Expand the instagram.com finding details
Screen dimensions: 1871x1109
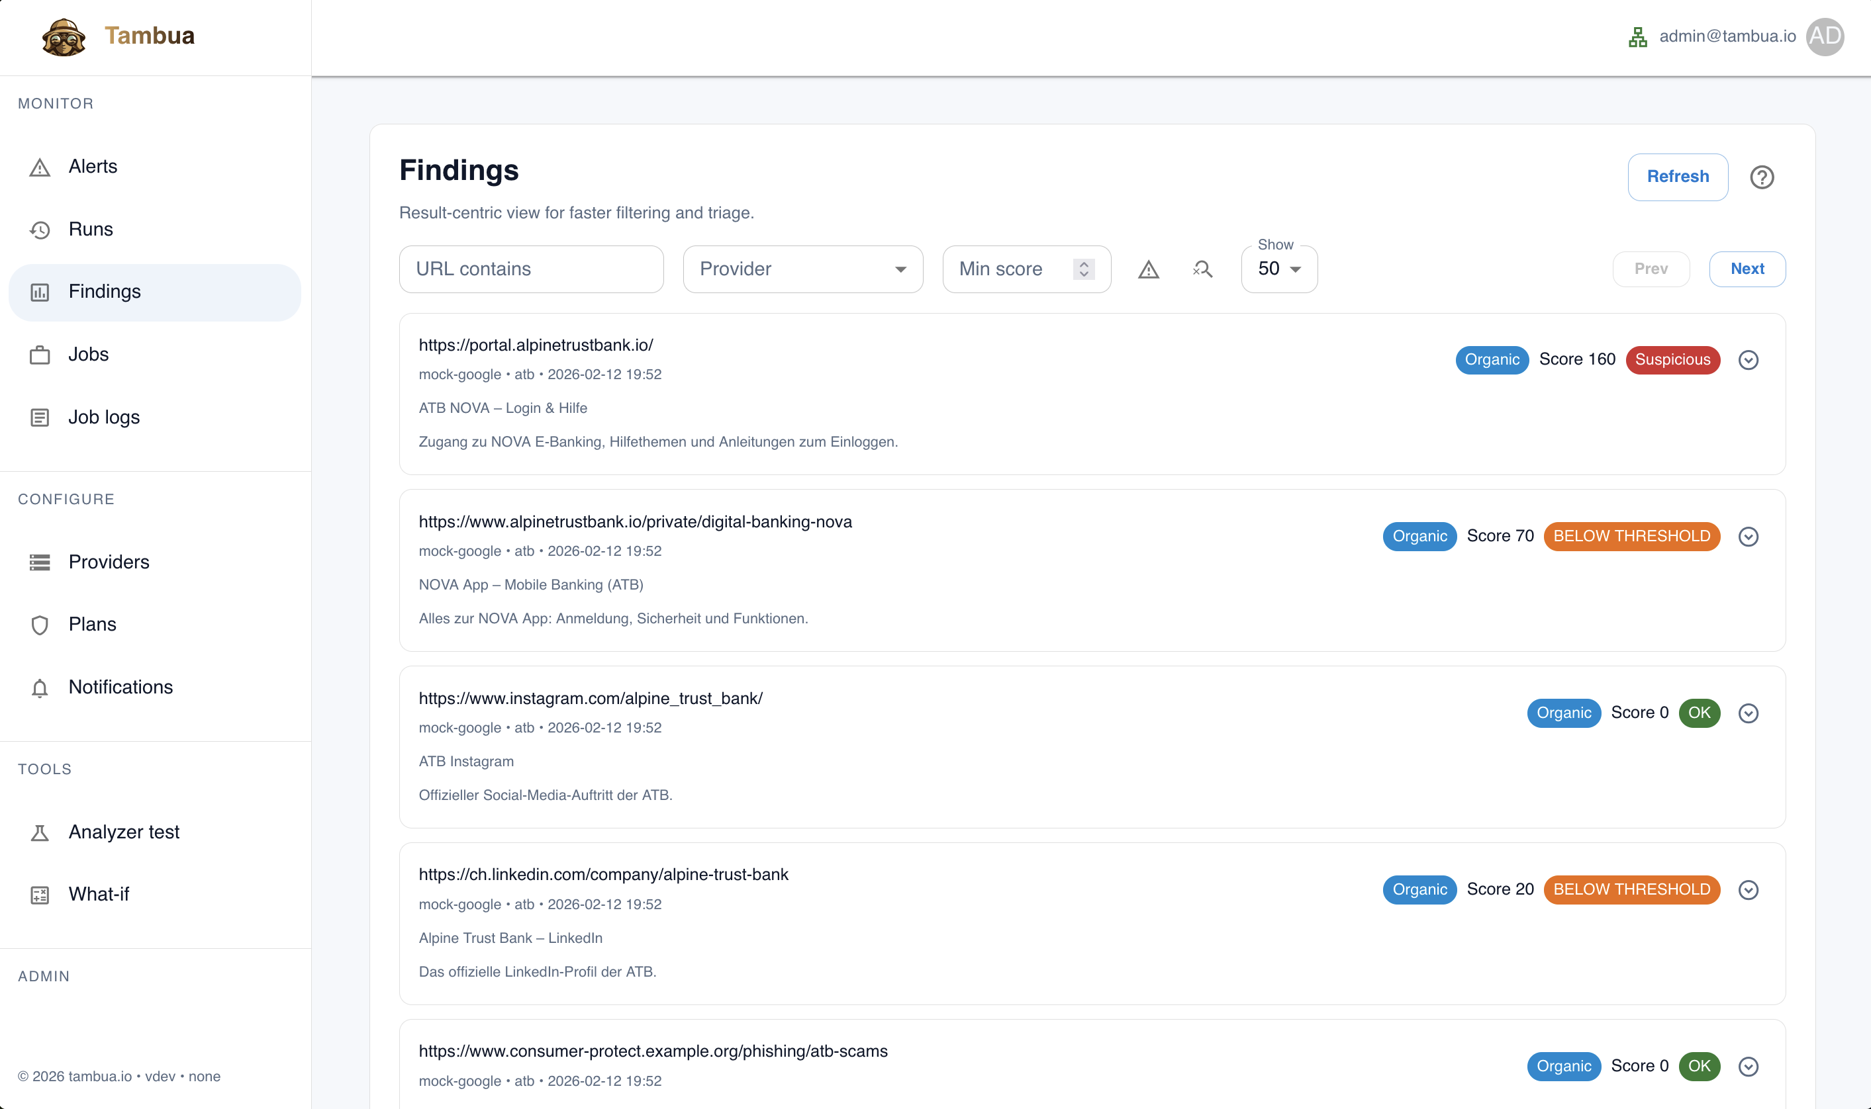pyautogui.click(x=1748, y=713)
